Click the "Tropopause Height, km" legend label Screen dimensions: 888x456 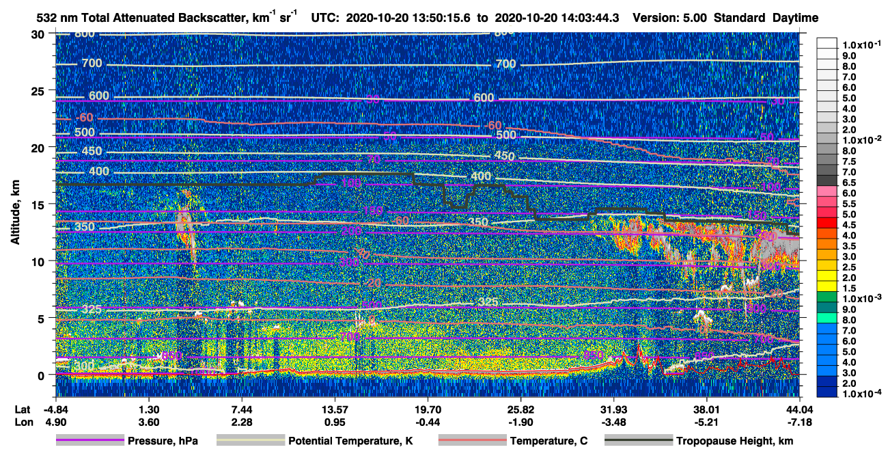[734, 442]
